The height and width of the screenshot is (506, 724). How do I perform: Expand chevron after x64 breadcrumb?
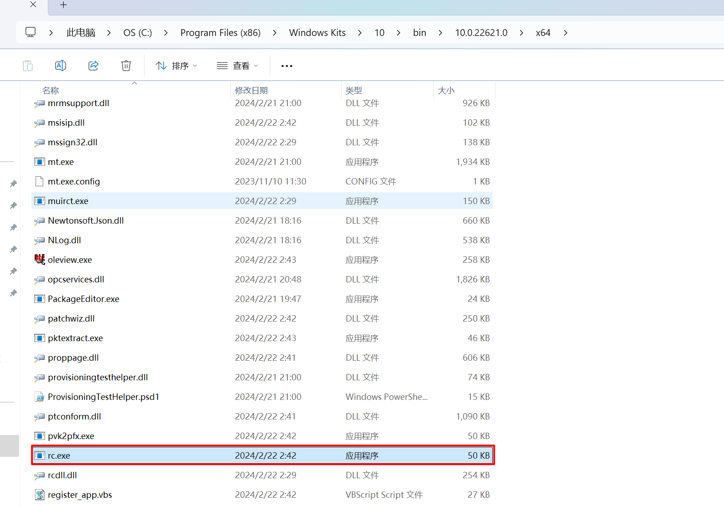pos(566,33)
